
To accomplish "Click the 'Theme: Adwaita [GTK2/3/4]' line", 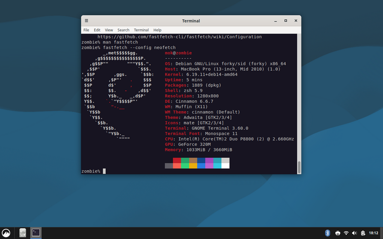I will tap(198, 117).
